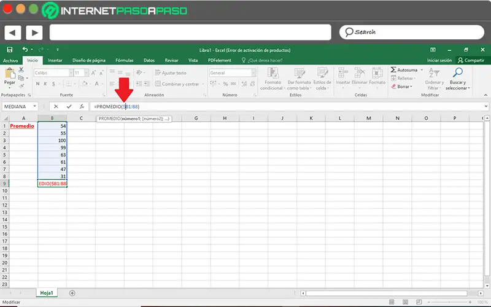This screenshot has width=491, height=307.
Task: Add a new sheet with the plus icon
Action: point(72,293)
